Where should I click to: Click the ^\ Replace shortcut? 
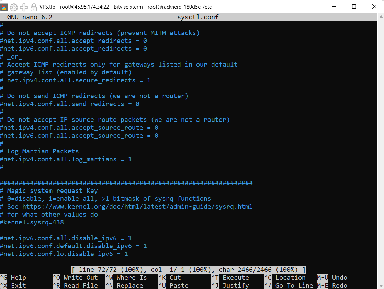click(x=124, y=285)
